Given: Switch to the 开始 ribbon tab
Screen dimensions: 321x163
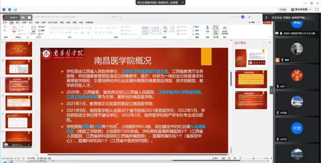Looking at the screenshot, I should point(11,23).
